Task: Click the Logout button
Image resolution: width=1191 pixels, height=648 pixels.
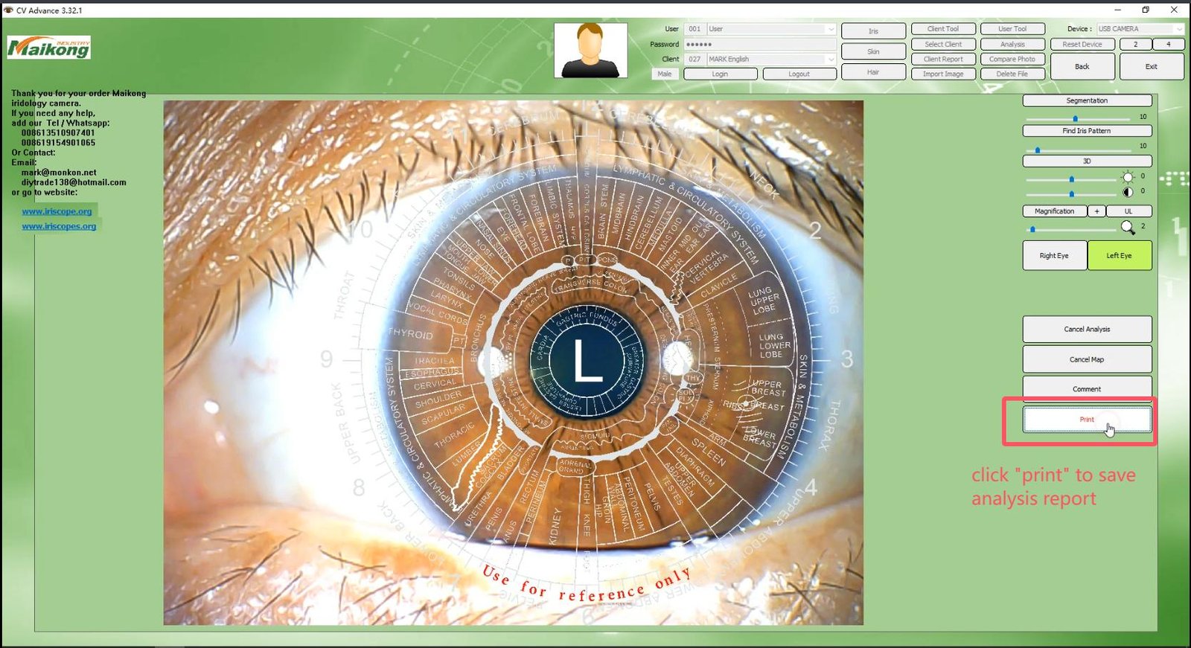Action: tap(799, 74)
